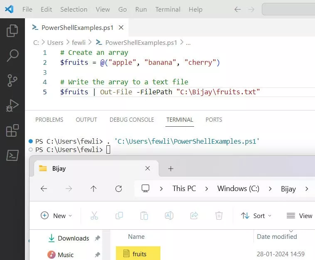The width and height of the screenshot is (315, 260).
Task: Click the Refresh button in File Explorer
Action: 118,189
